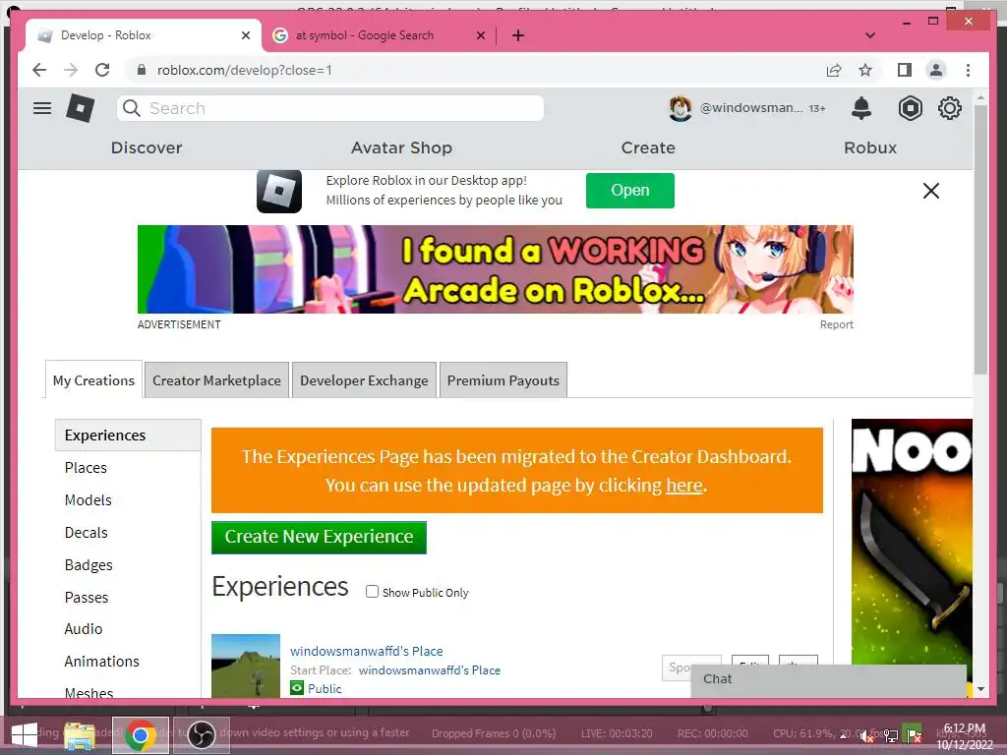Open the settings gear icon
Viewport: 1007px width, 755px height.
949,108
